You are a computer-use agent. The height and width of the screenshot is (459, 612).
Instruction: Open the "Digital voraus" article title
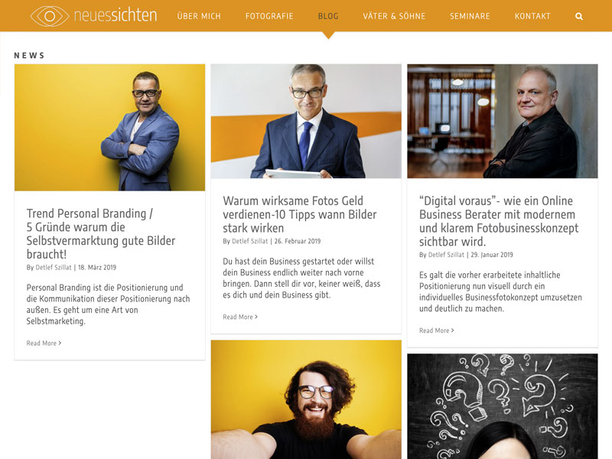click(499, 221)
